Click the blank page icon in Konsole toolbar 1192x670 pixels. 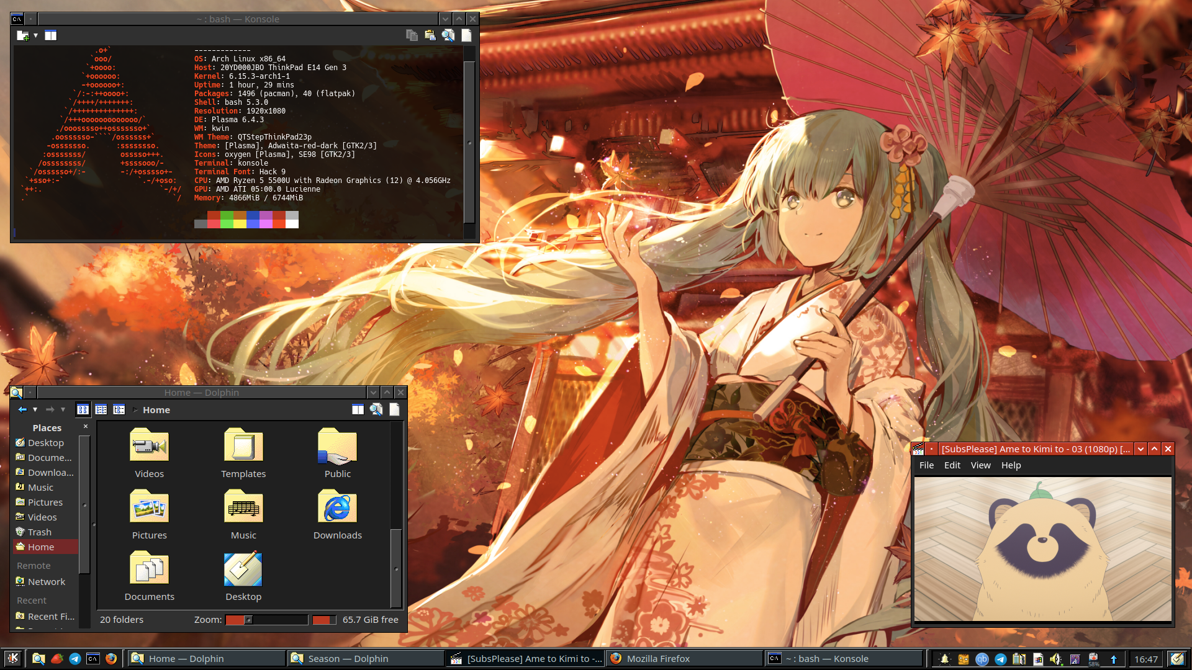coord(466,35)
